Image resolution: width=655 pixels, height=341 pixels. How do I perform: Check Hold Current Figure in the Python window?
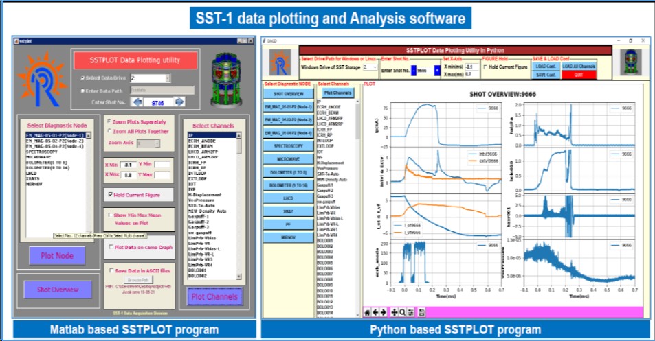[486, 67]
